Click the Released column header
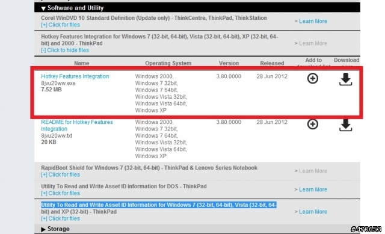This screenshot has height=234, width=385. tap(272, 63)
